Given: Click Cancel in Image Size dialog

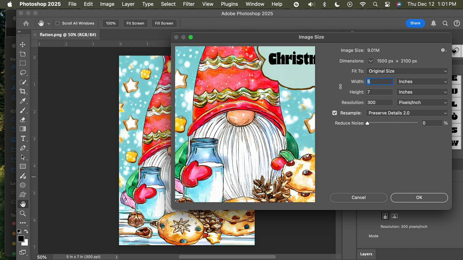Looking at the screenshot, I should pyautogui.click(x=359, y=198).
